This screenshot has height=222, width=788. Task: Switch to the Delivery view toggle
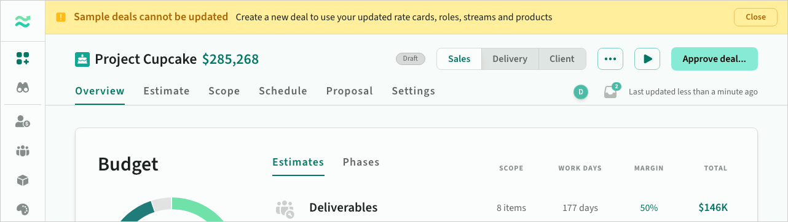(x=510, y=59)
